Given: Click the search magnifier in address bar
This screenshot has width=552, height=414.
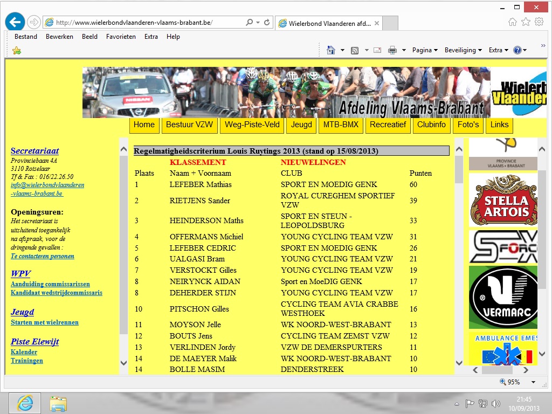Looking at the screenshot, I should (249, 22).
